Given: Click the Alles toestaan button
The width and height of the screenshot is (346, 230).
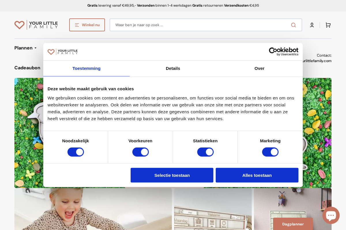Looking at the screenshot, I should 257,175.
